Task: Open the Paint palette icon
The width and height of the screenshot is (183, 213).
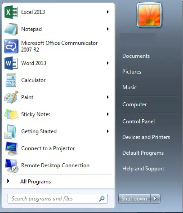Action: tap(11, 97)
